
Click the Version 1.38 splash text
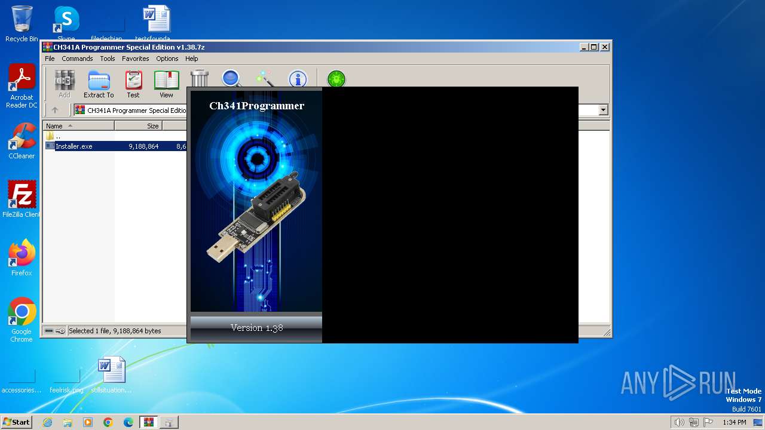[256, 328]
